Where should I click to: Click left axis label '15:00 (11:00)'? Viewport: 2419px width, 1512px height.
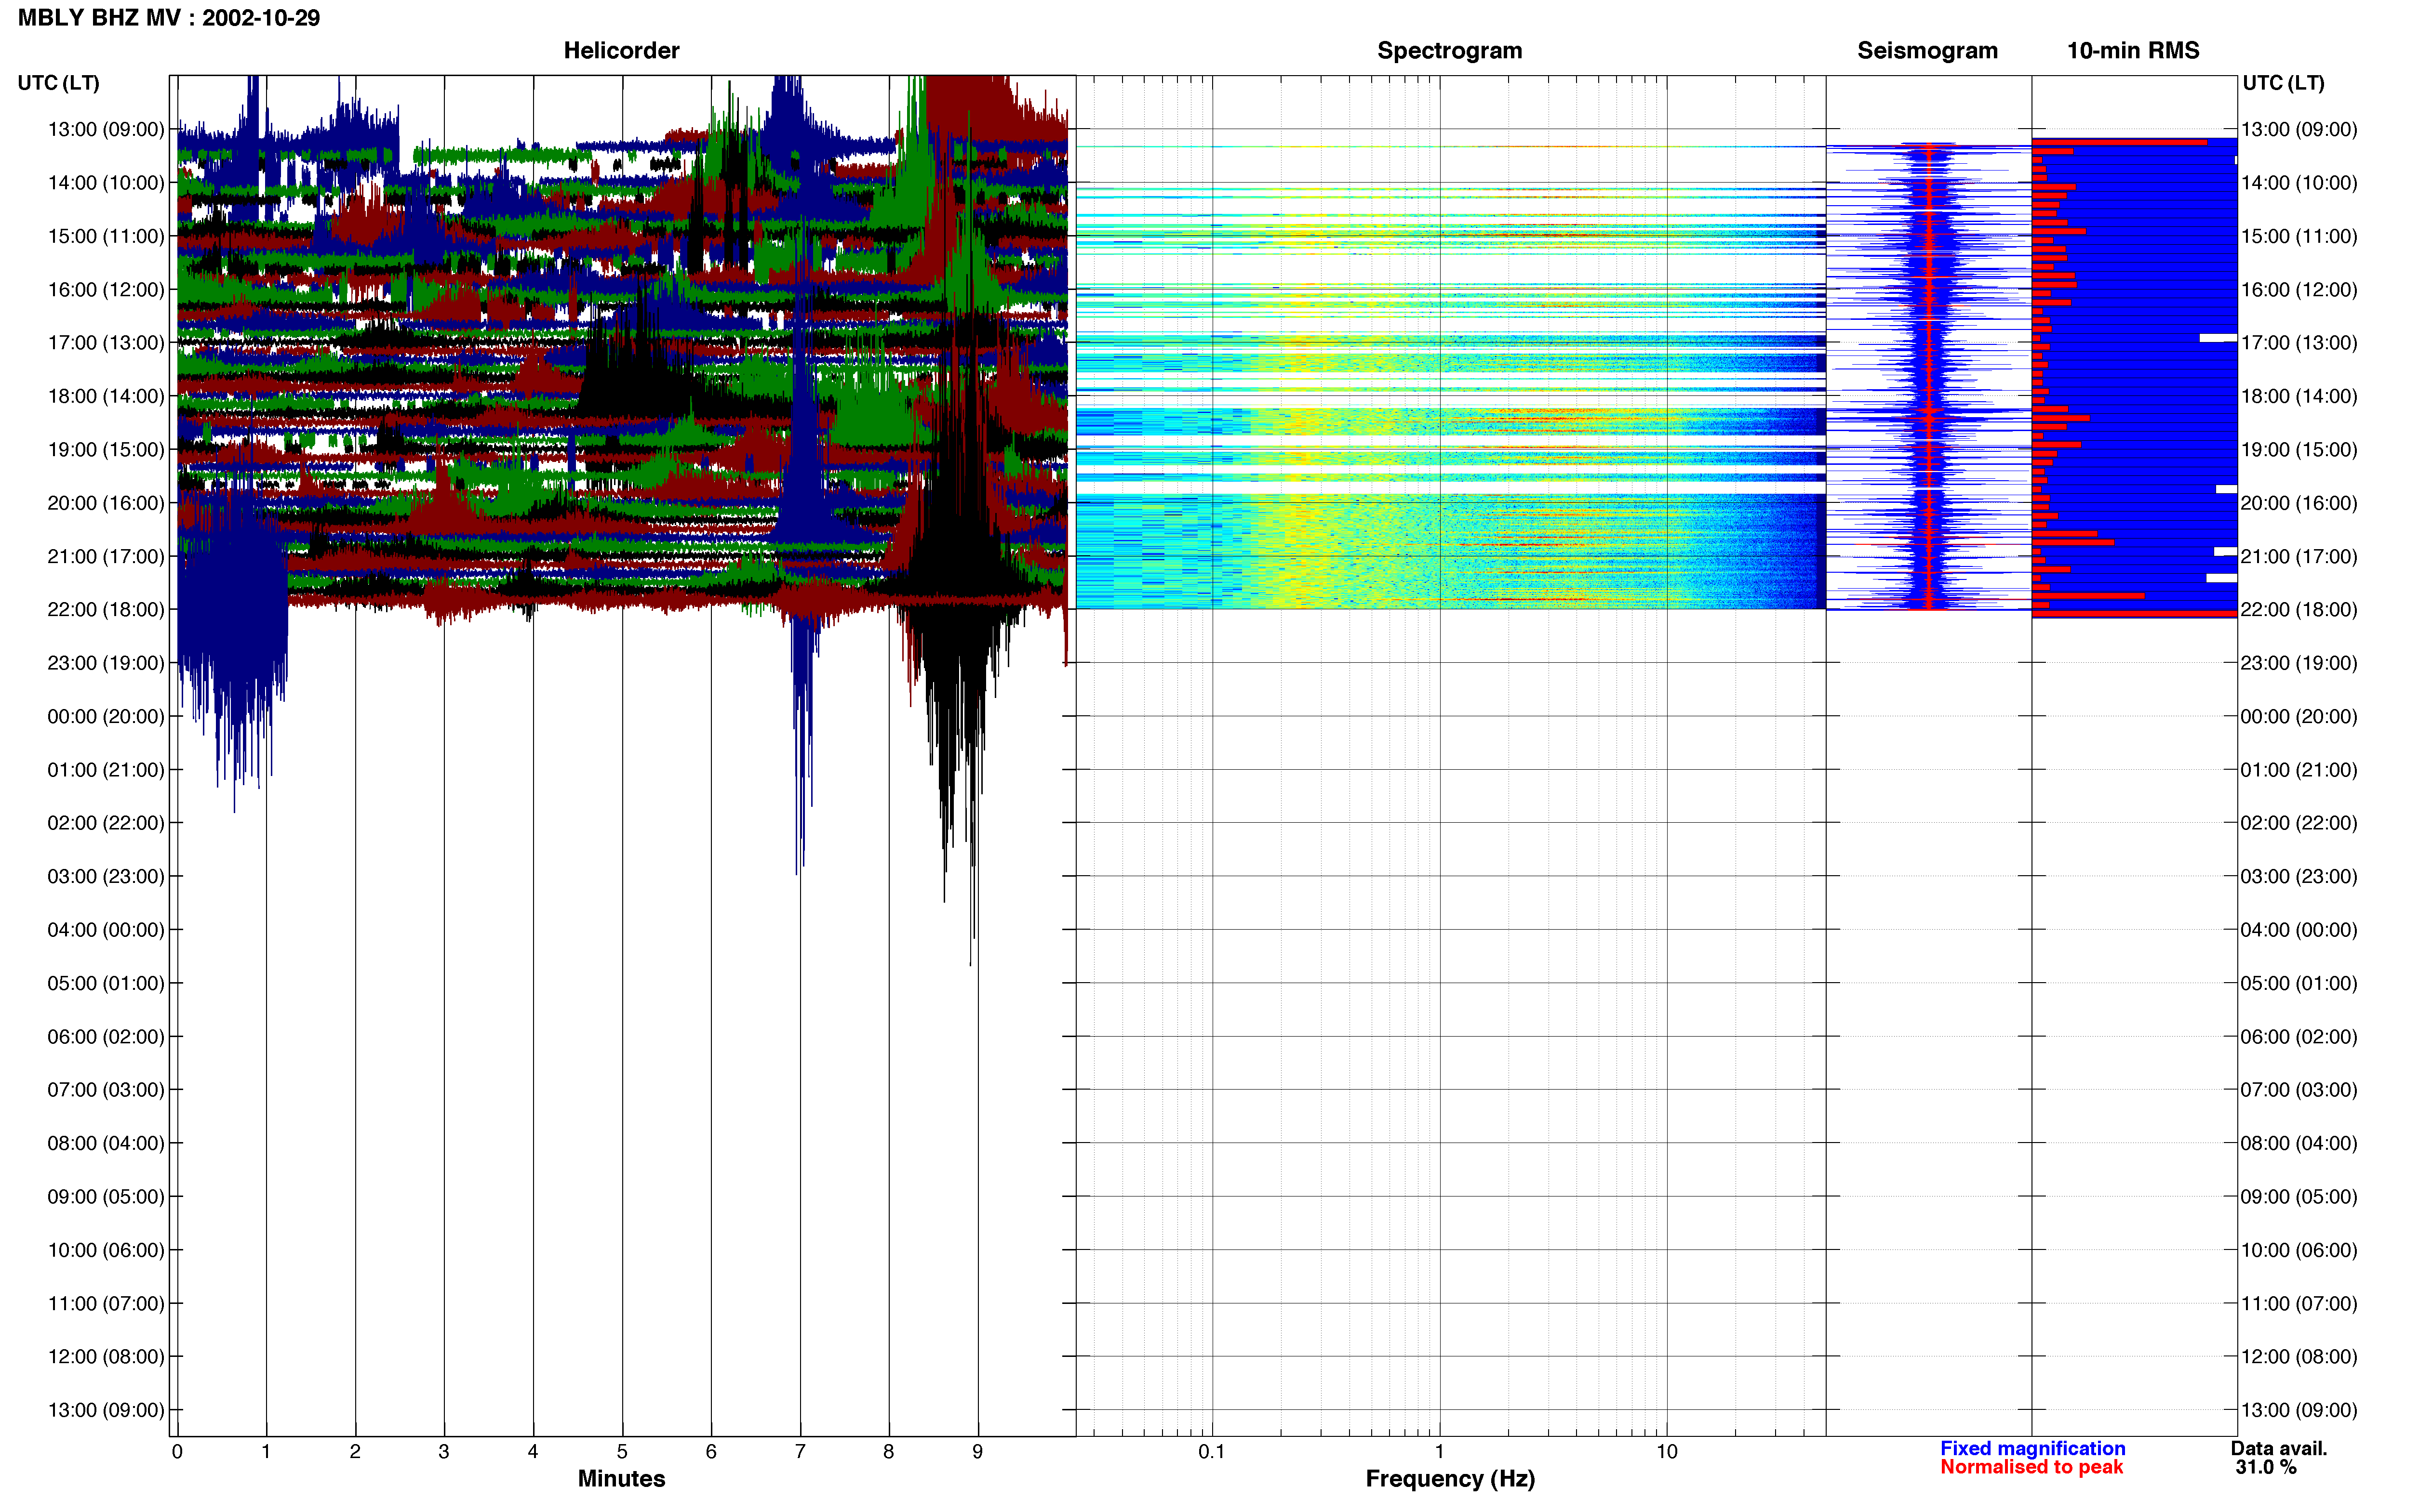click(x=106, y=236)
